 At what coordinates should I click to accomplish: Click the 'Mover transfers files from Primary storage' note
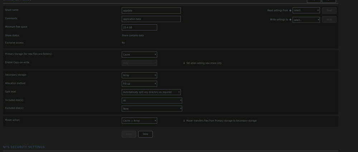coord(221,121)
